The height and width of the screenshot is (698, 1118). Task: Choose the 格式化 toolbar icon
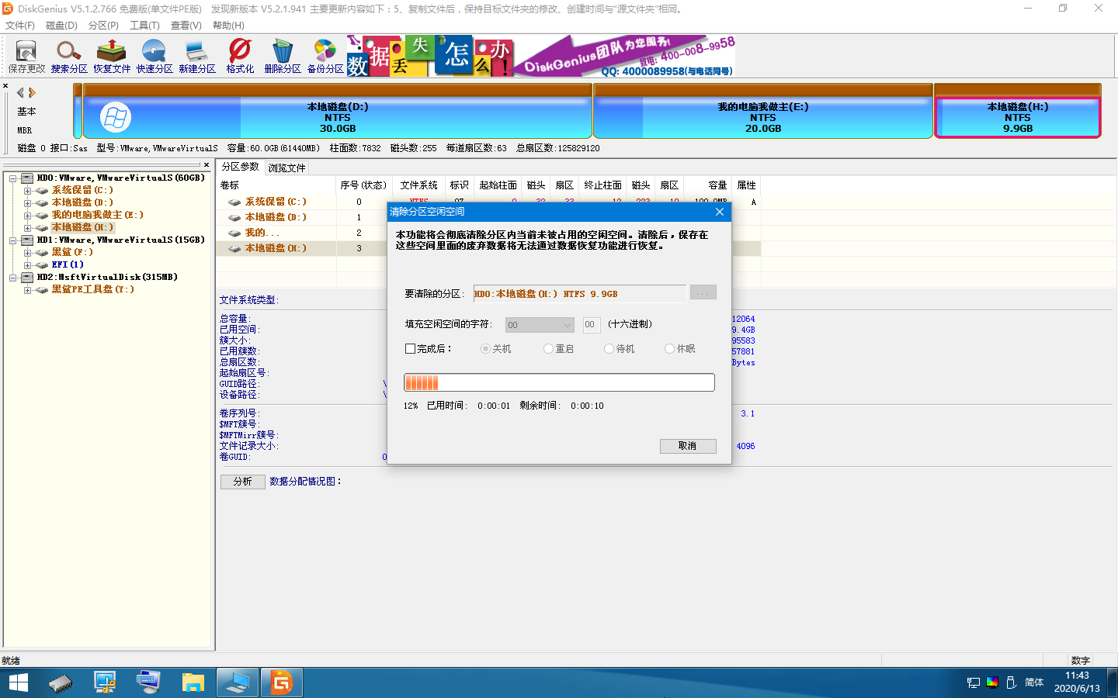pos(240,57)
